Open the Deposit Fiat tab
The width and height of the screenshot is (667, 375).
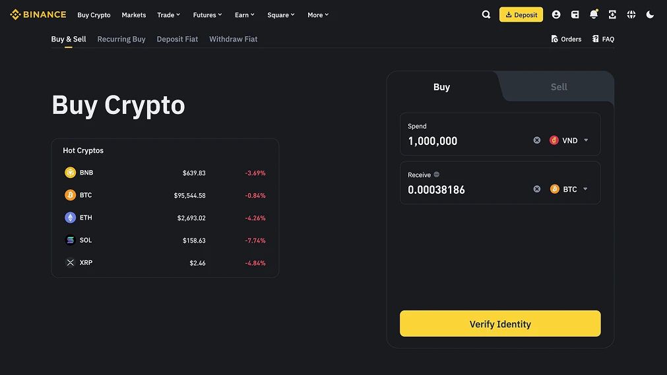177,39
